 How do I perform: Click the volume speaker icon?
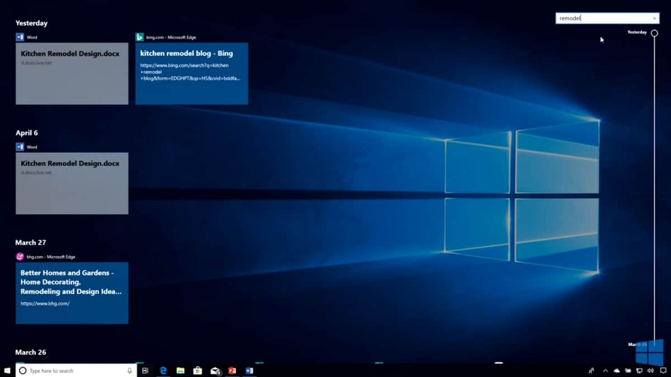649,370
